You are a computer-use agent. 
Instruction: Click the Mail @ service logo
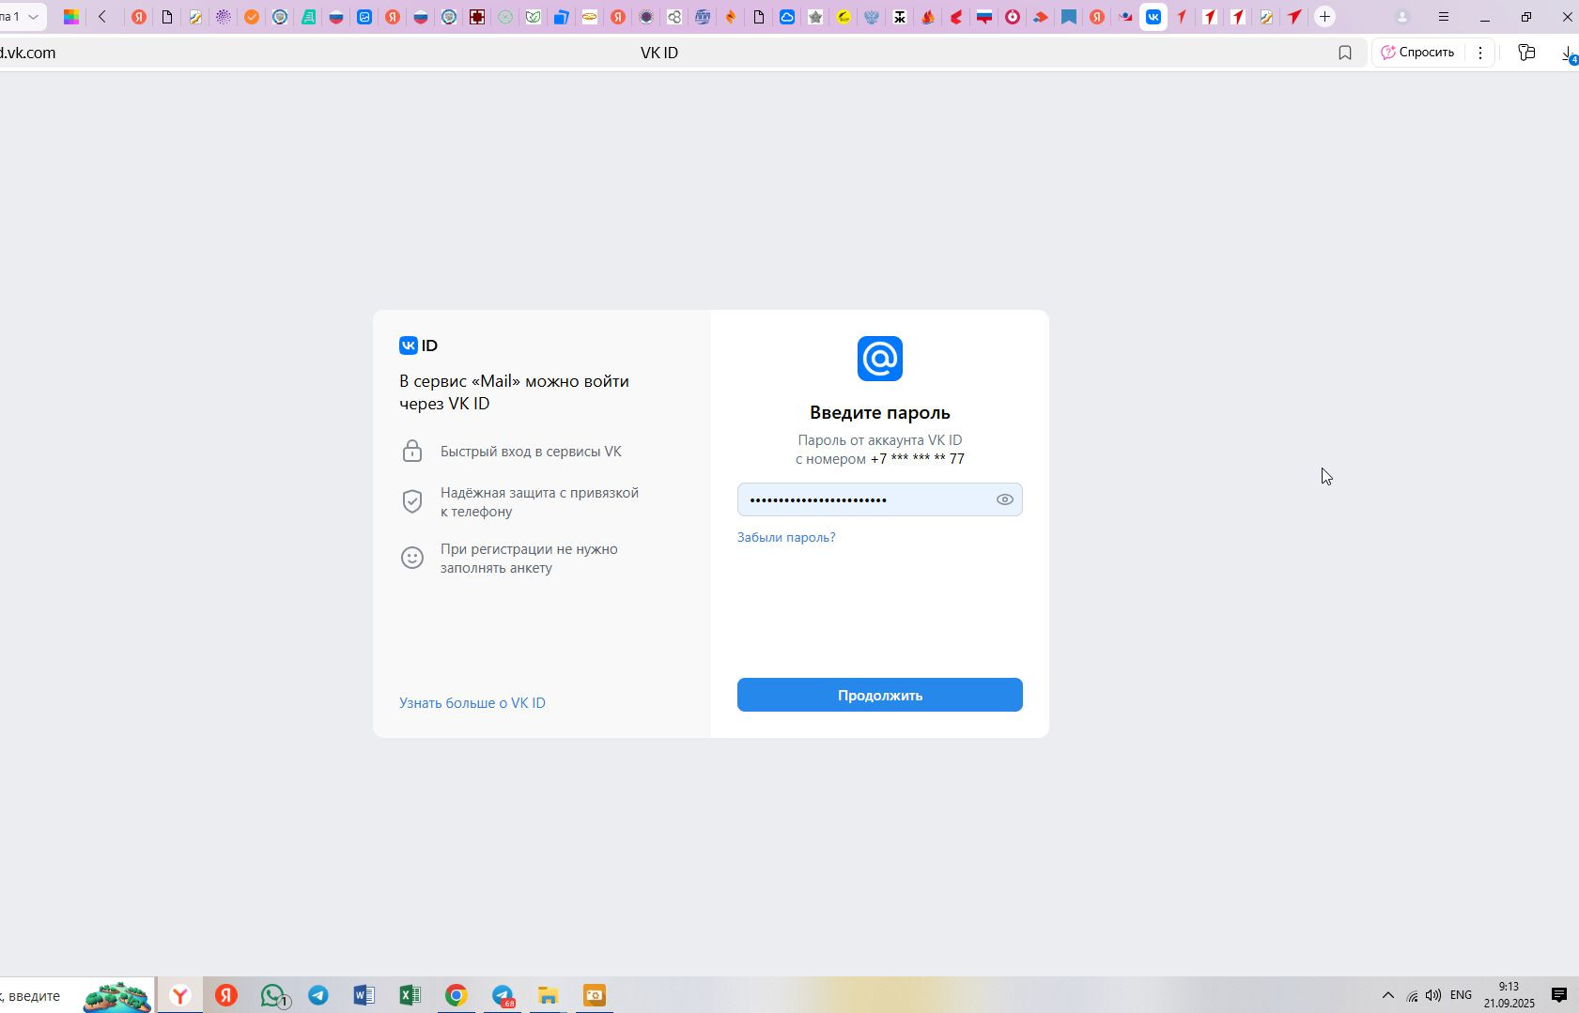[879, 359]
